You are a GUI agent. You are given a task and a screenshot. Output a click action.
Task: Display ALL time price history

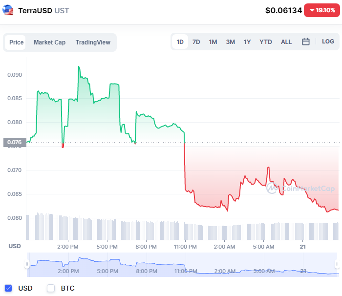coord(286,42)
